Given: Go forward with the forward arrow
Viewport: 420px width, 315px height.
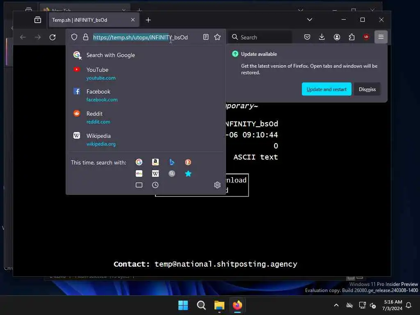Looking at the screenshot, I should pos(38,37).
